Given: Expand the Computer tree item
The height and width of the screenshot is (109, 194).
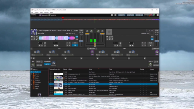Looking at the screenshot, I should (x=32, y=80).
